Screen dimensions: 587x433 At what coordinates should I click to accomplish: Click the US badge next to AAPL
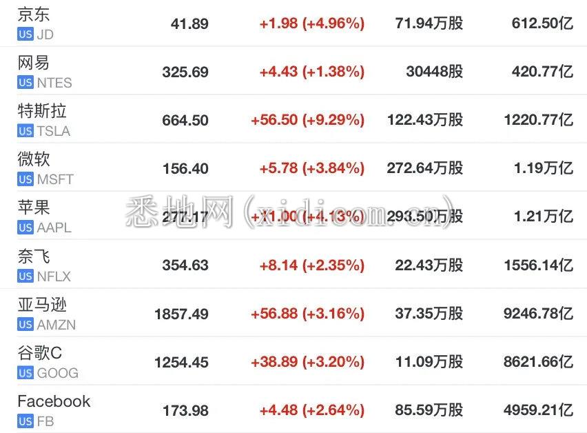(x=25, y=228)
